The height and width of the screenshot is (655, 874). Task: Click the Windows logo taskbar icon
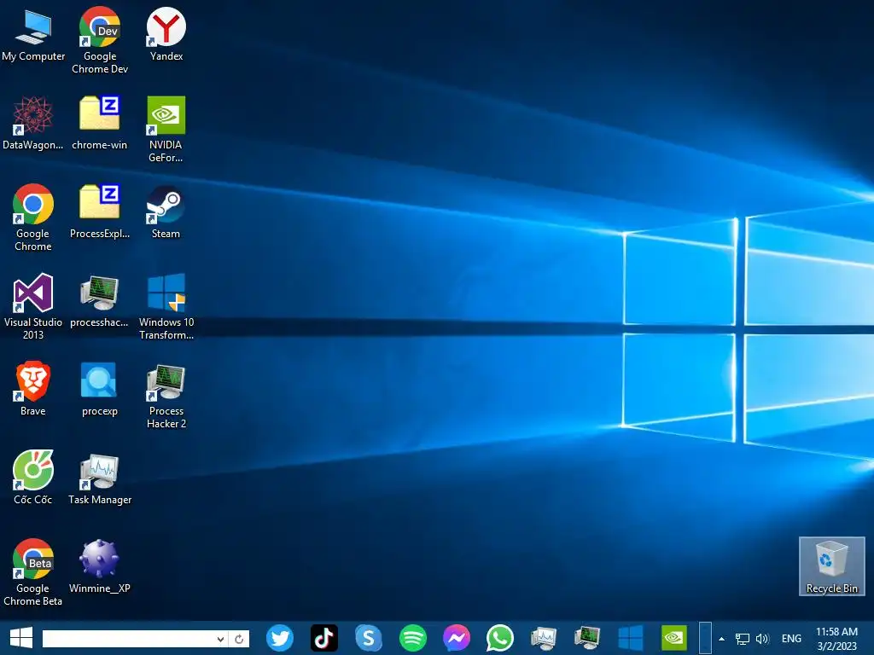pos(631,638)
